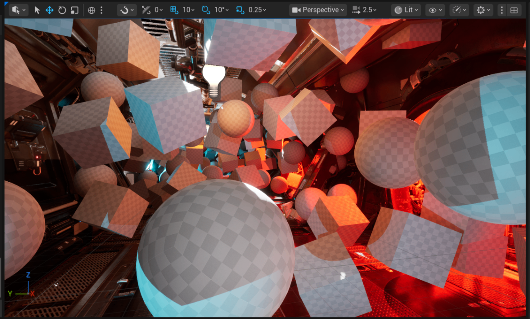The height and width of the screenshot is (319, 530).
Task: Open the snapping magnet dropdown
Action: pos(127,10)
